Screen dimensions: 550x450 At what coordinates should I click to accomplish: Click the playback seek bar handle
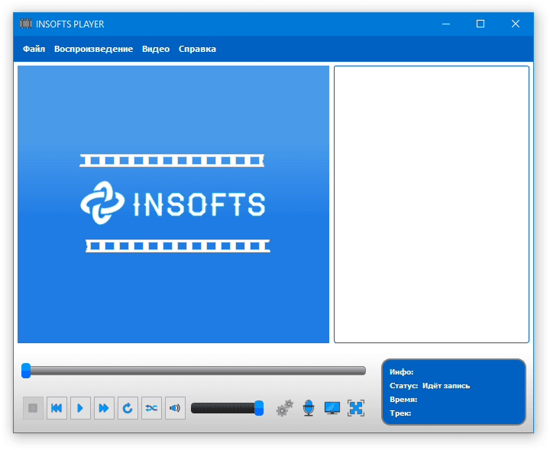coord(26,371)
